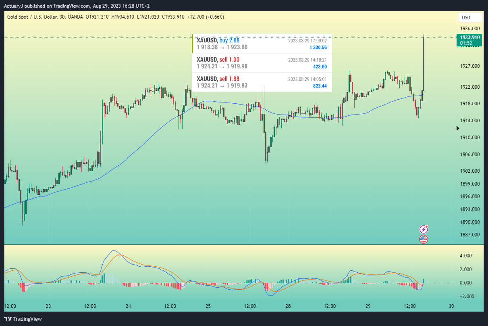Click date label 30 on time axis
The image size is (488, 326).
(x=451, y=306)
